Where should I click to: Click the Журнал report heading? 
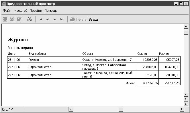click(x=18, y=40)
